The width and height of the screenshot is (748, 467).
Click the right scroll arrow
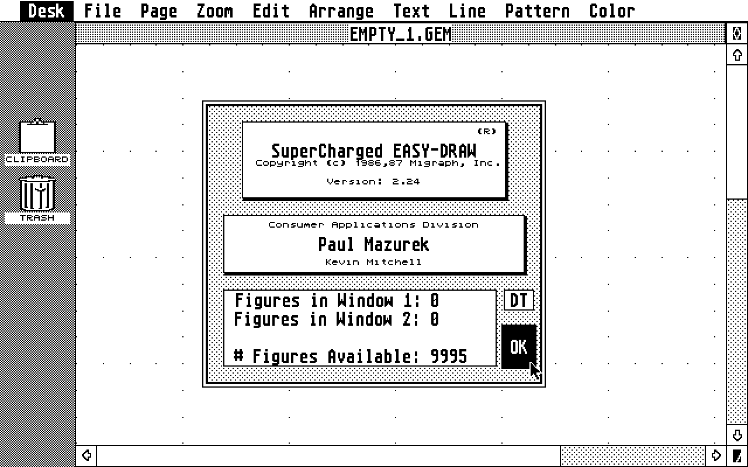[716, 455]
